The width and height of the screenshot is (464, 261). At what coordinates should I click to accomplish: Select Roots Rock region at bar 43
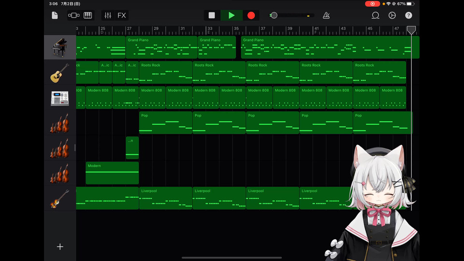(380, 72)
